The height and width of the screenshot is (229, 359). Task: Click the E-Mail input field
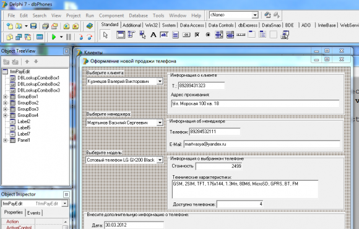point(262,144)
